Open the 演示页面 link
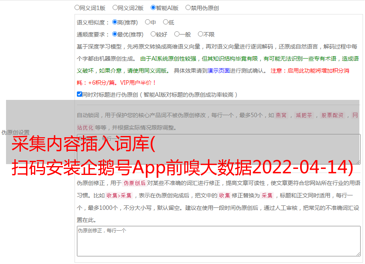This screenshot has width=365, height=264. pyautogui.click(x=219, y=71)
